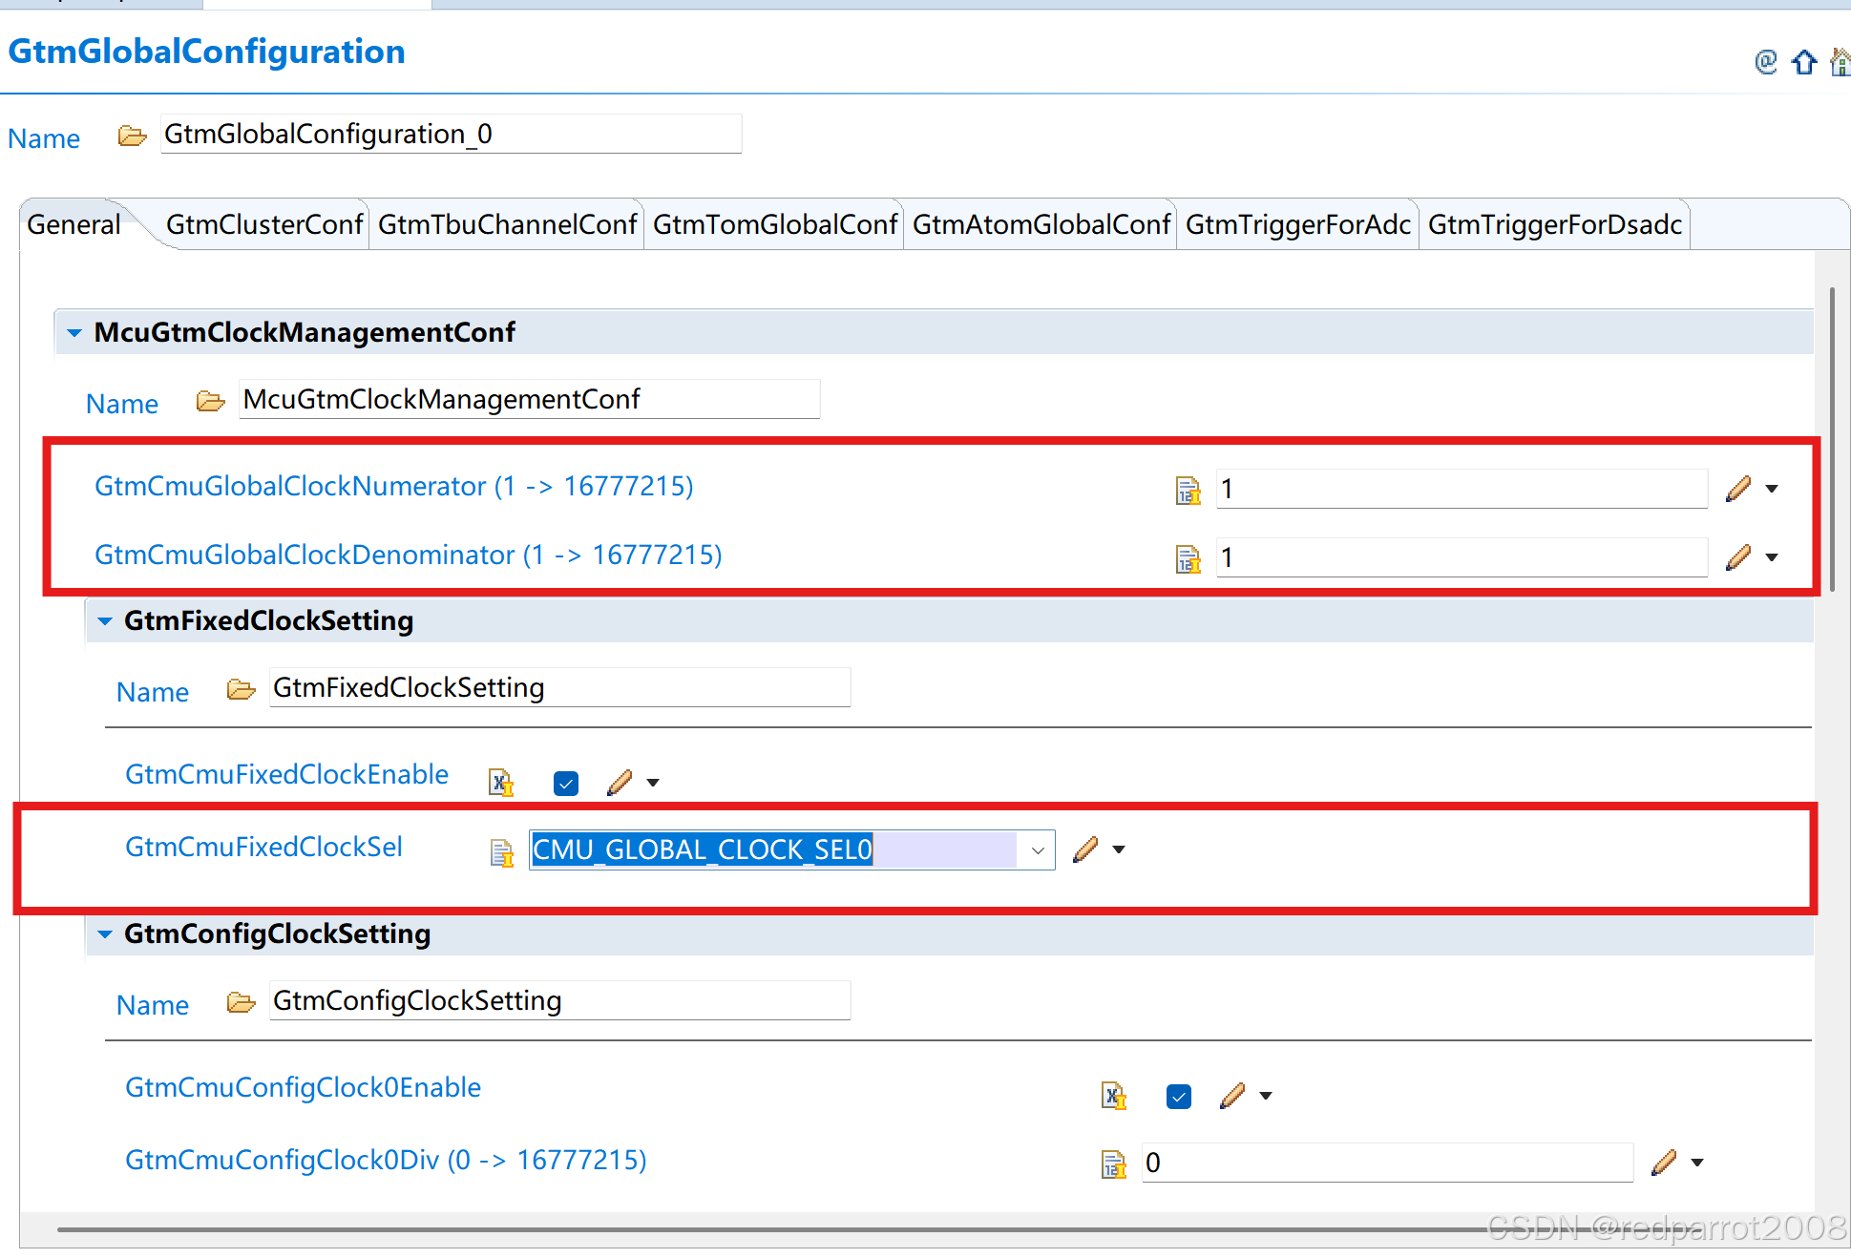Open the GtmCmuFixedClockSel combo box
The height and width of the screenshot is (1258, 1851).
point(1038,850)
